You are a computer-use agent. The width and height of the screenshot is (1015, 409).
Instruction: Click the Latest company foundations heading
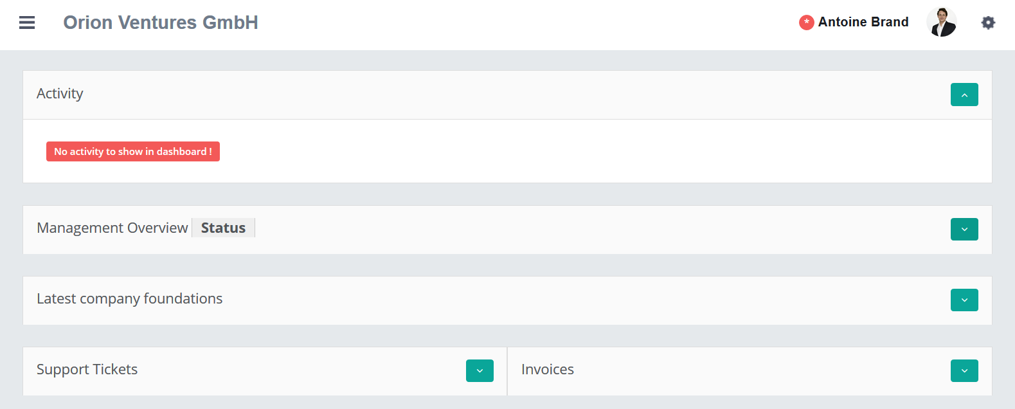(129, 299)
